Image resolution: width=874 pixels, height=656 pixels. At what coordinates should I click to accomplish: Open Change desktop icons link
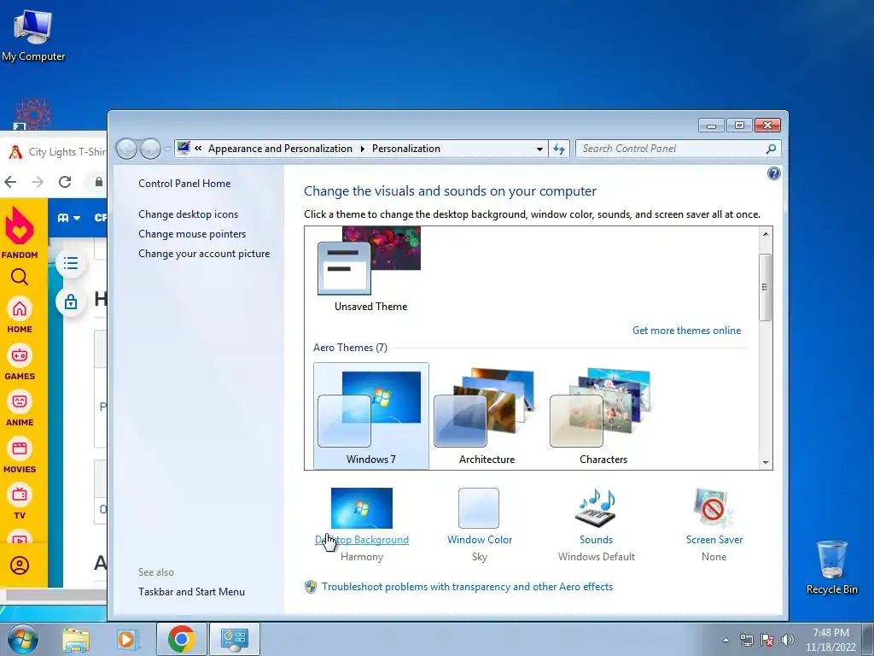(x=189, y=214)
